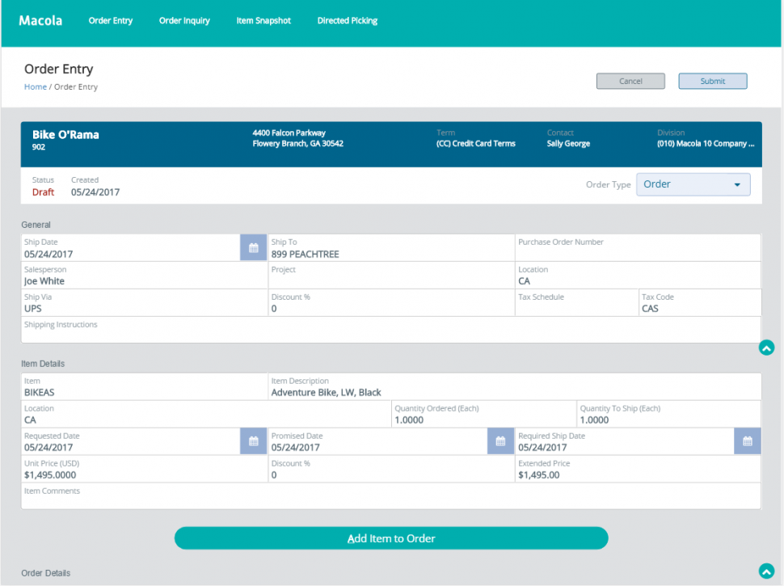This screenshot has height=586, width=784.
Task: Select the Quantity Ordered field
Action: click(x=483, y=420)
